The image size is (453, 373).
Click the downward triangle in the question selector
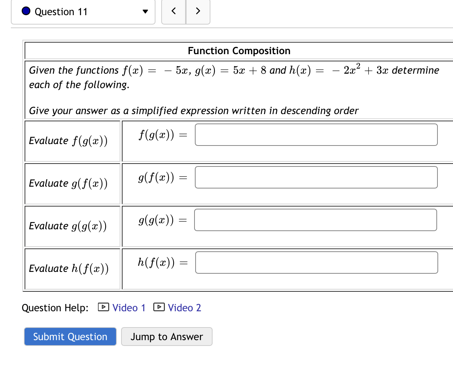[145, 12]
